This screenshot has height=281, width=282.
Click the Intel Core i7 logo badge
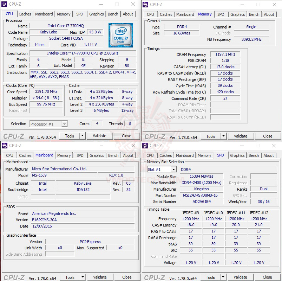tap(121, 35)
